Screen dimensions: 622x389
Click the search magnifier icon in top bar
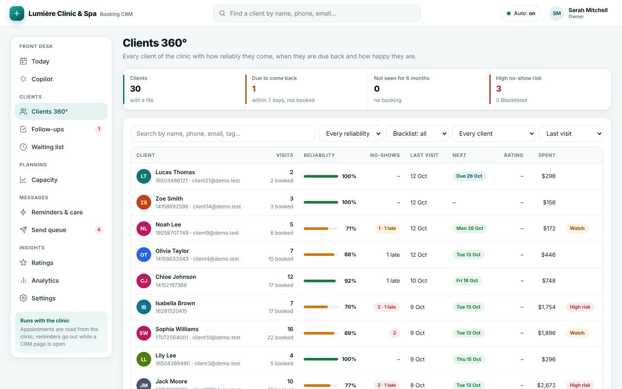(222, 13)
